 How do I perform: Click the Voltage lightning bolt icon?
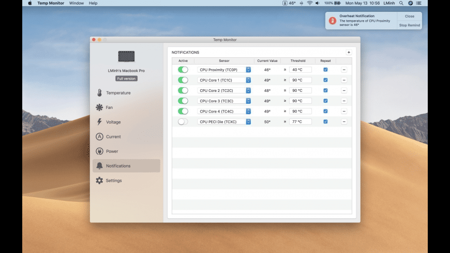click(x=99, y=122)
